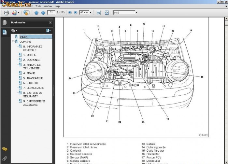
Task: Open bookmark 0. INFORMATII GENERALE
Action: [x=33, y=48]
